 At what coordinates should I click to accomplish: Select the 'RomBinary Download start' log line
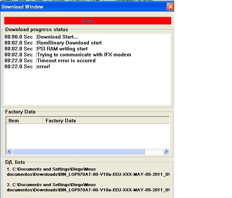[53, 43]
